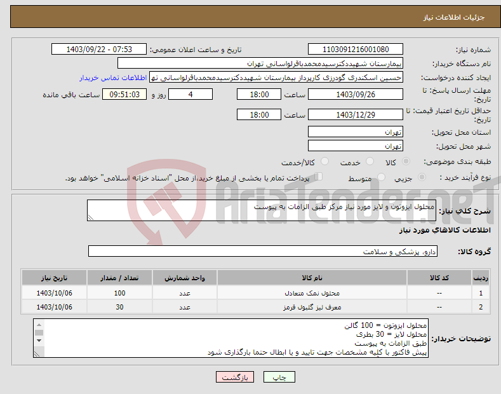501x394 pixels.
Task: Click the تاریخ نیاز column header
Action: point(55,278)
